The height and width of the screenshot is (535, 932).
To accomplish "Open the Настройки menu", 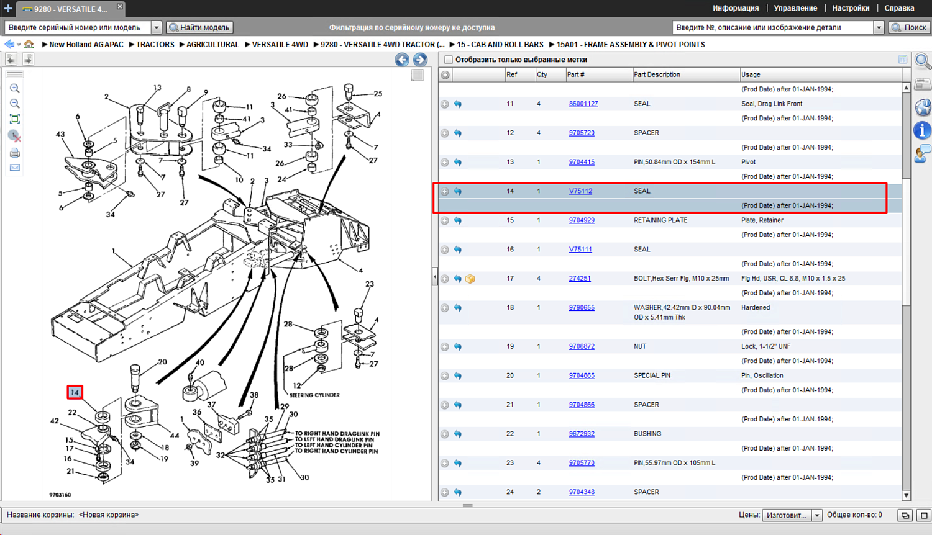I will [851, 8].
